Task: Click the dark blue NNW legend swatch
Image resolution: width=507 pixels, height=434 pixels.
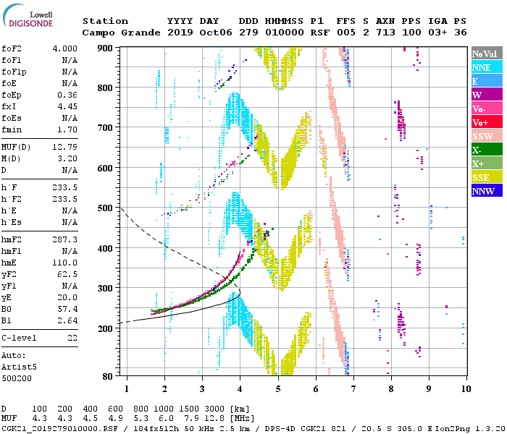Action: [486, 191]
